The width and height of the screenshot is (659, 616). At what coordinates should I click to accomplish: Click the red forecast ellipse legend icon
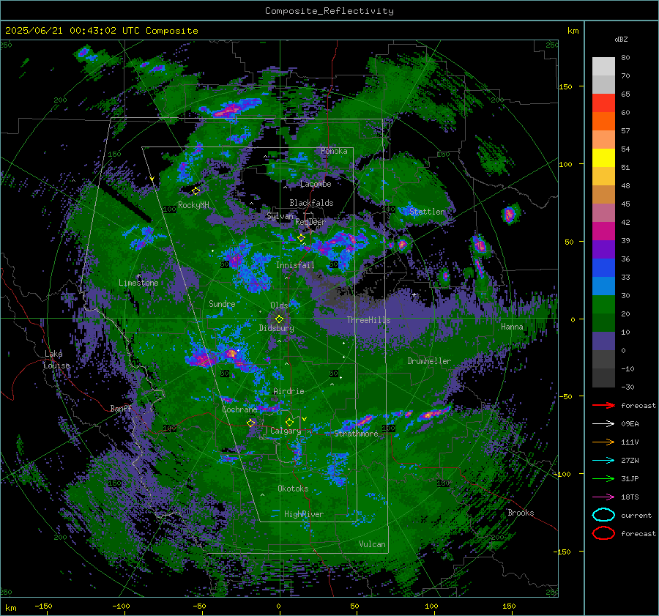pyautogui.click(x=603, y=533)
